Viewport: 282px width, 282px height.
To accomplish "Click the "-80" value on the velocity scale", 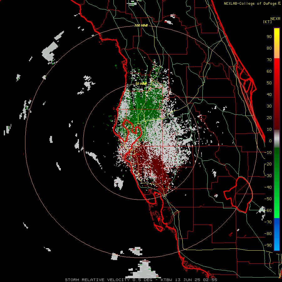I will pyautogui.click(x=268, y=234).
